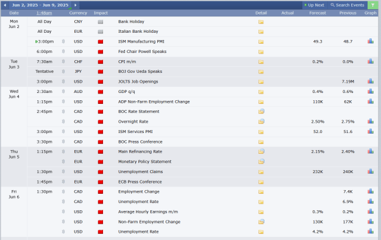Toggle alert bell for Unemployment Claims
Screen dimensions: 381x240
[x=63, y=171]
